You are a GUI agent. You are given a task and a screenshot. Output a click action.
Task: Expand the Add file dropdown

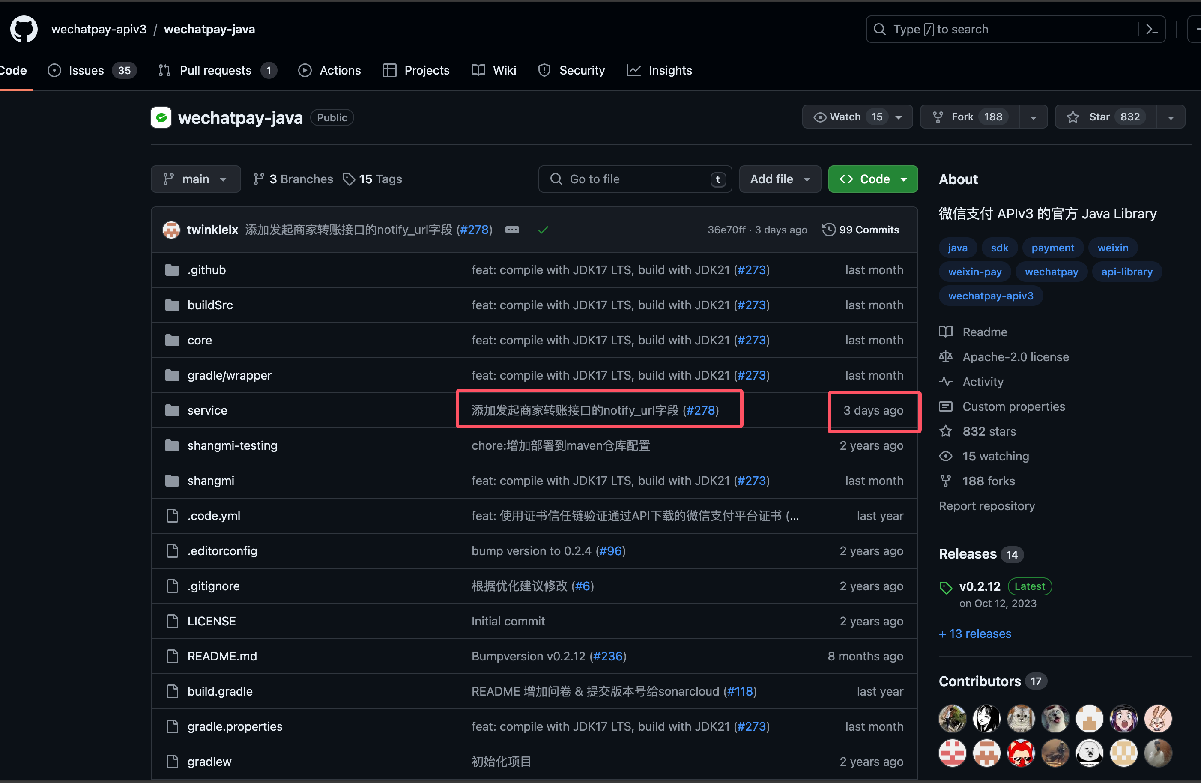780,179
